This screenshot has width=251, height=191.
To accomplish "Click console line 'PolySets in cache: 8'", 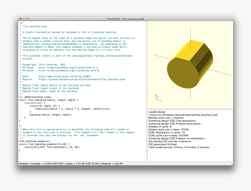I will pyautogui.click(x=160, y=127).
